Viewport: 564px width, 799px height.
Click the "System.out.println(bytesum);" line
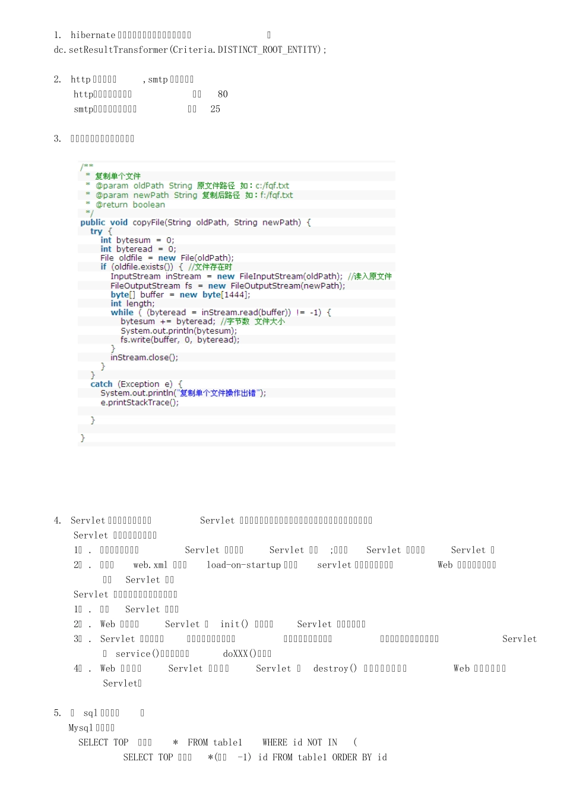pyautogui.click(x=179, y=331)
